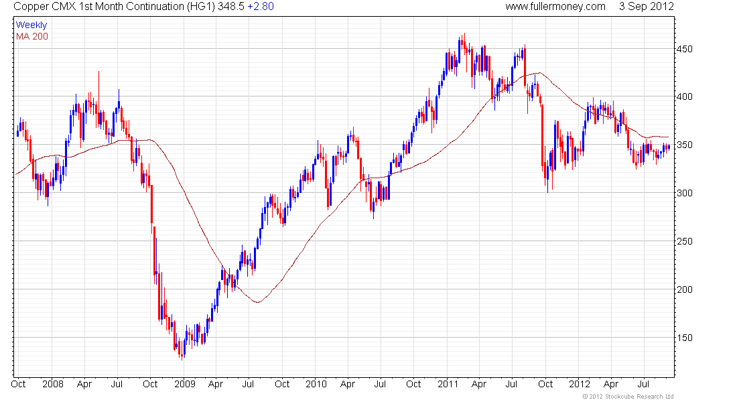Viewport: 737px width, 402px height.
Task: Click the '2012' year label on the time axis
Action: (579, 384)
